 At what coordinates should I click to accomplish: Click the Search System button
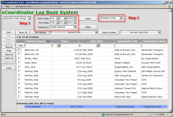(x=109, y=32)
